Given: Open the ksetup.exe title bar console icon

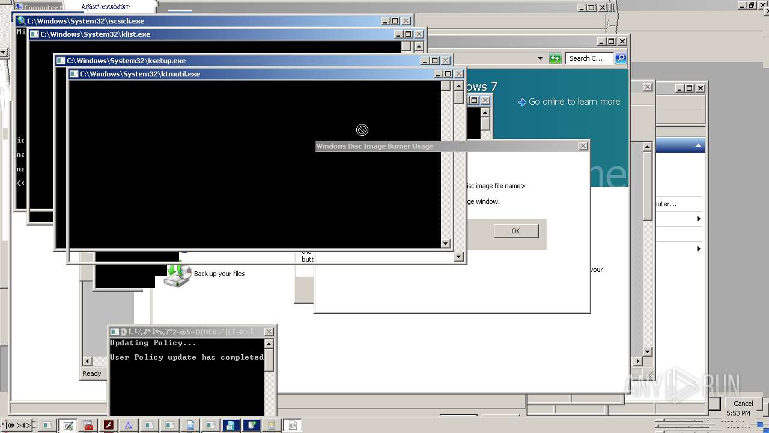Looking at the screenshot, I should coord(61,61).
